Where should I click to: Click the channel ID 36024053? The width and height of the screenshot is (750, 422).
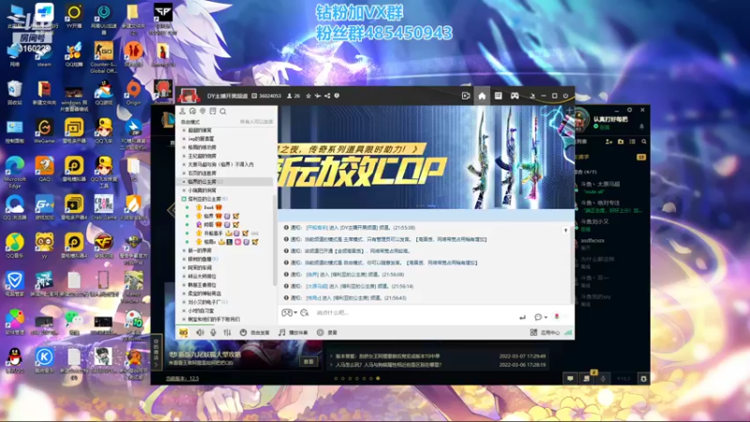[x=270, y=96]
